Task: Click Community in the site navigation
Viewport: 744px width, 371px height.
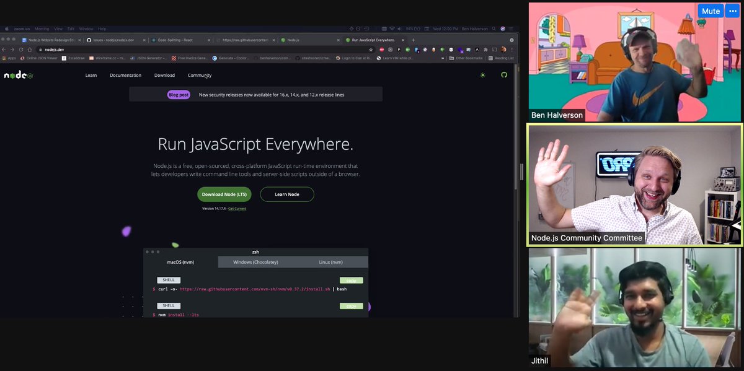Action: coord(200,75)
